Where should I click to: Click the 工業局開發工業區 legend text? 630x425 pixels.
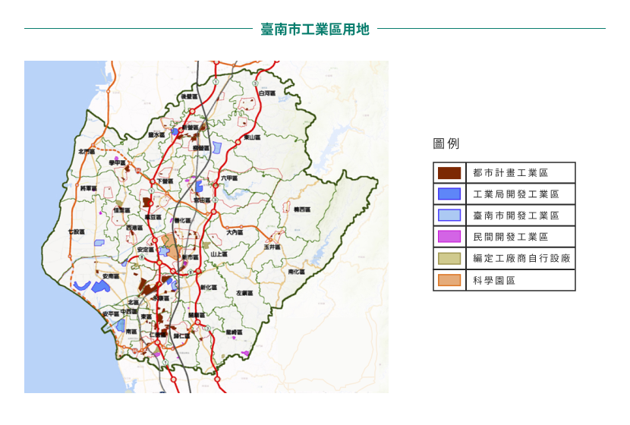coord(515,194)
